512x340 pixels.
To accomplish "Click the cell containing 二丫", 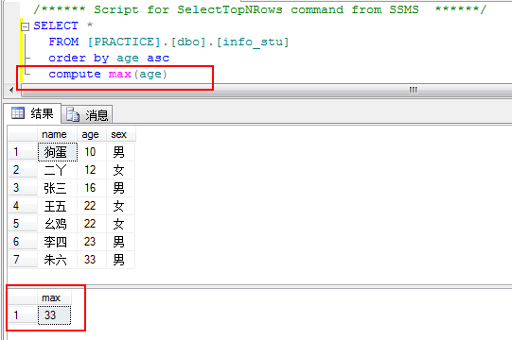I will click(x=58, y=170).
